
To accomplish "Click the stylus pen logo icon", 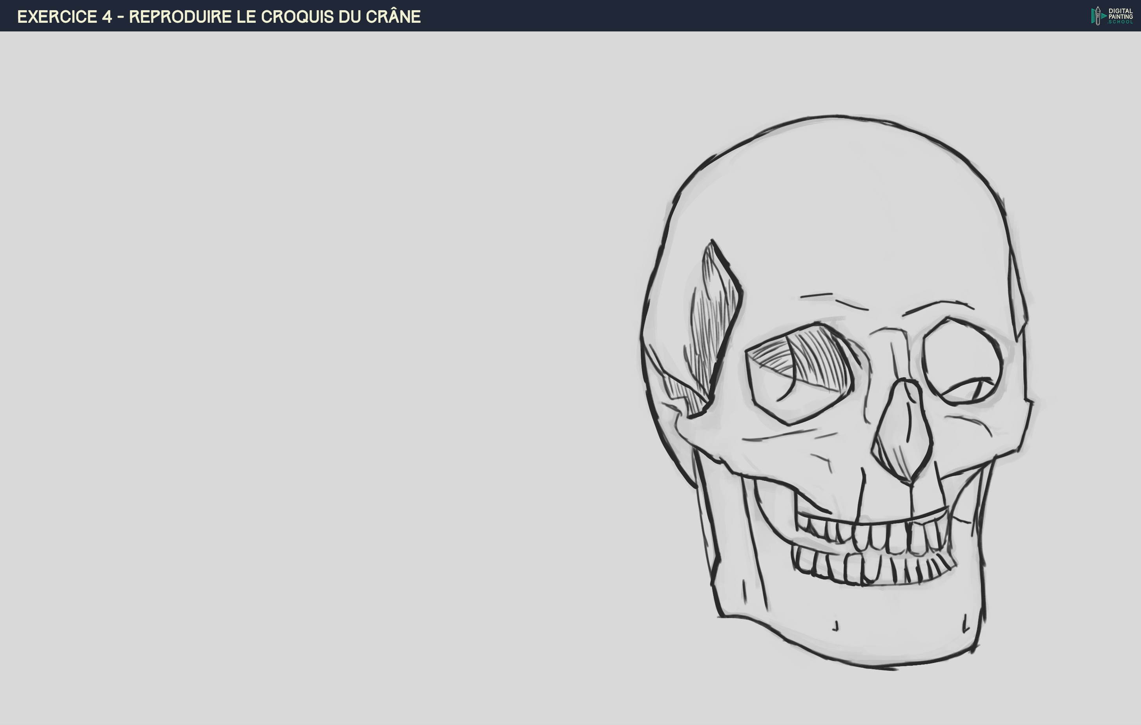I will (1098, 16).
